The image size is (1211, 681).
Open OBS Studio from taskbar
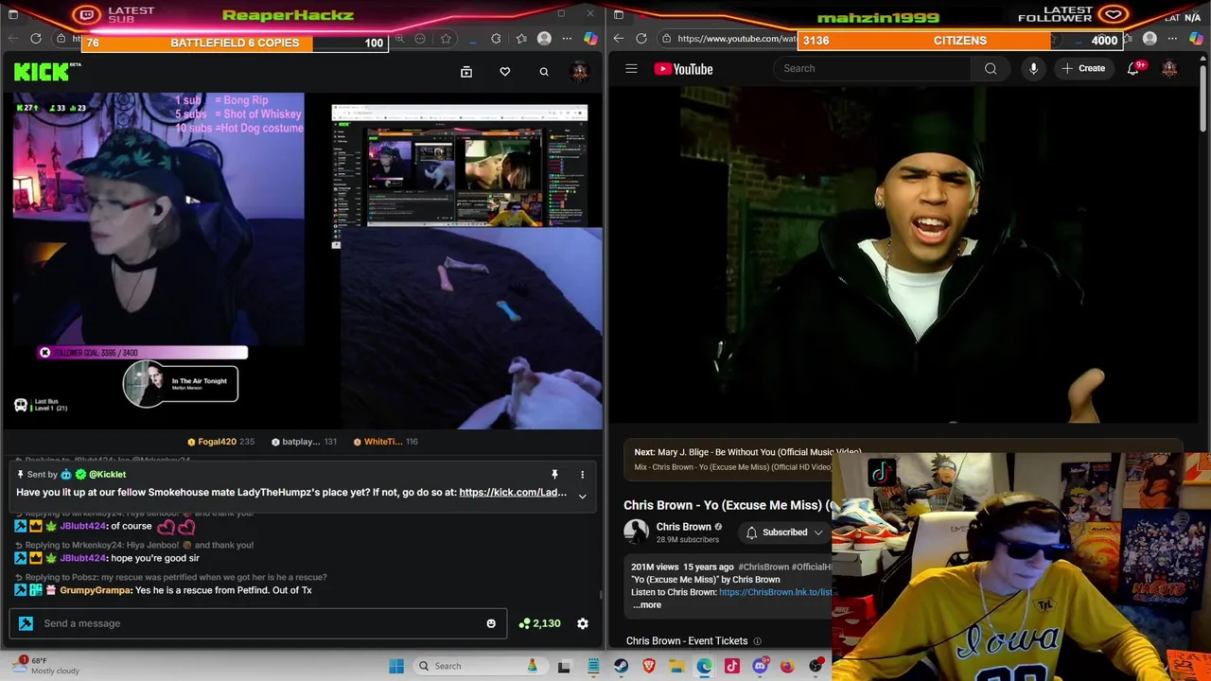[x=815, y=666]
